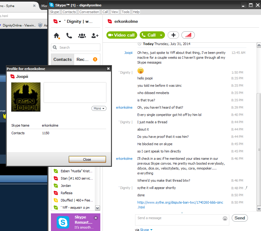Switch to the Contacts tab
261x231 pixels.
point(63,59)
